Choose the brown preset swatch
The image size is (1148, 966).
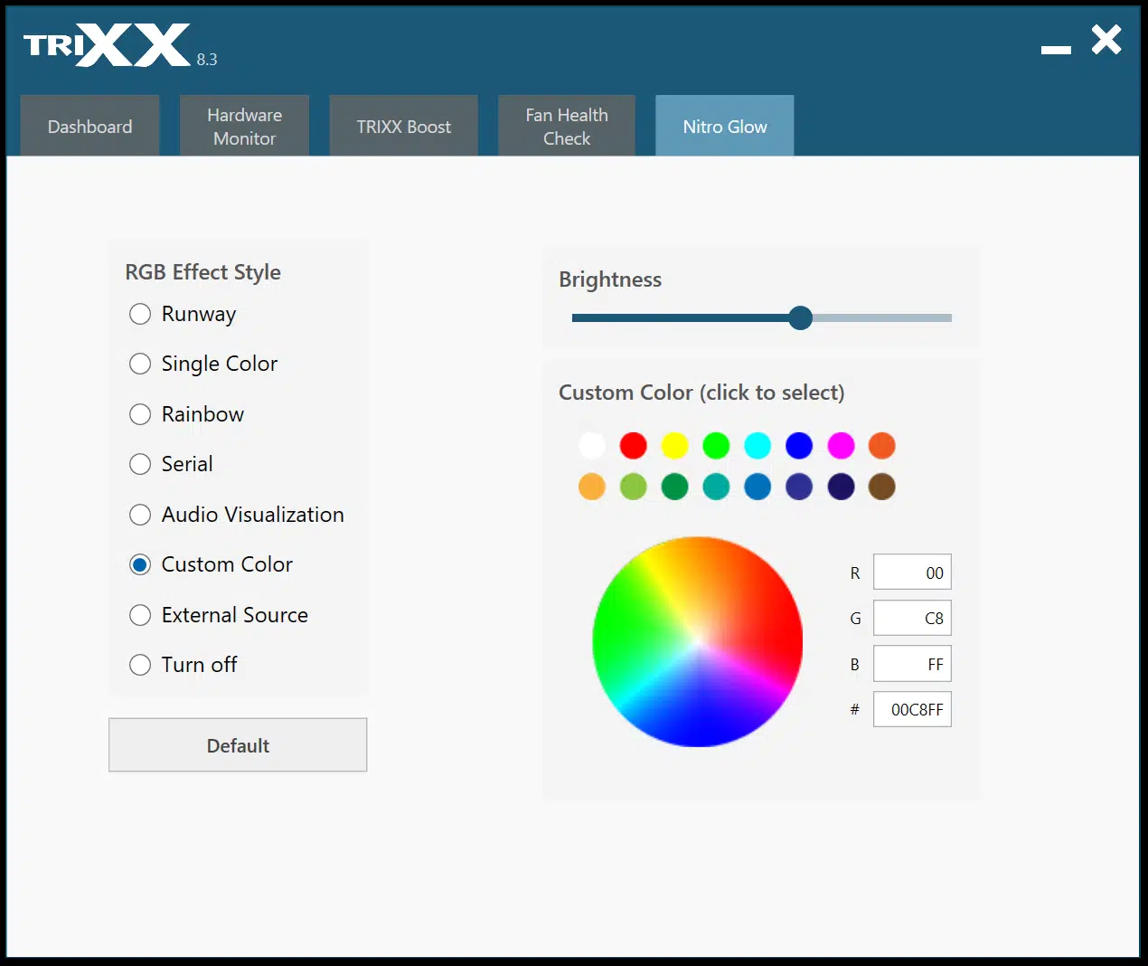coord(881,487)
